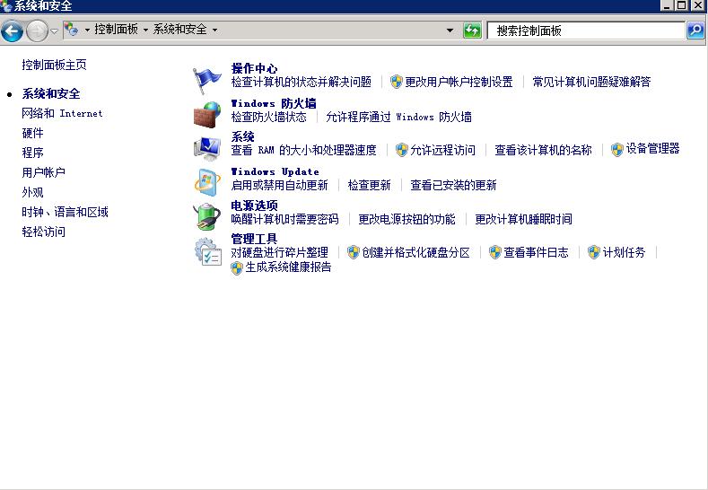Screen dimensions: 708x490
Task: Click shield icon beside 更改用户帐户控制设置
Action: (x=396, y=82)
